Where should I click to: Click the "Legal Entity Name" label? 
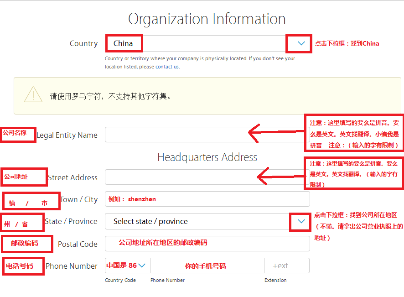(67, 135)
